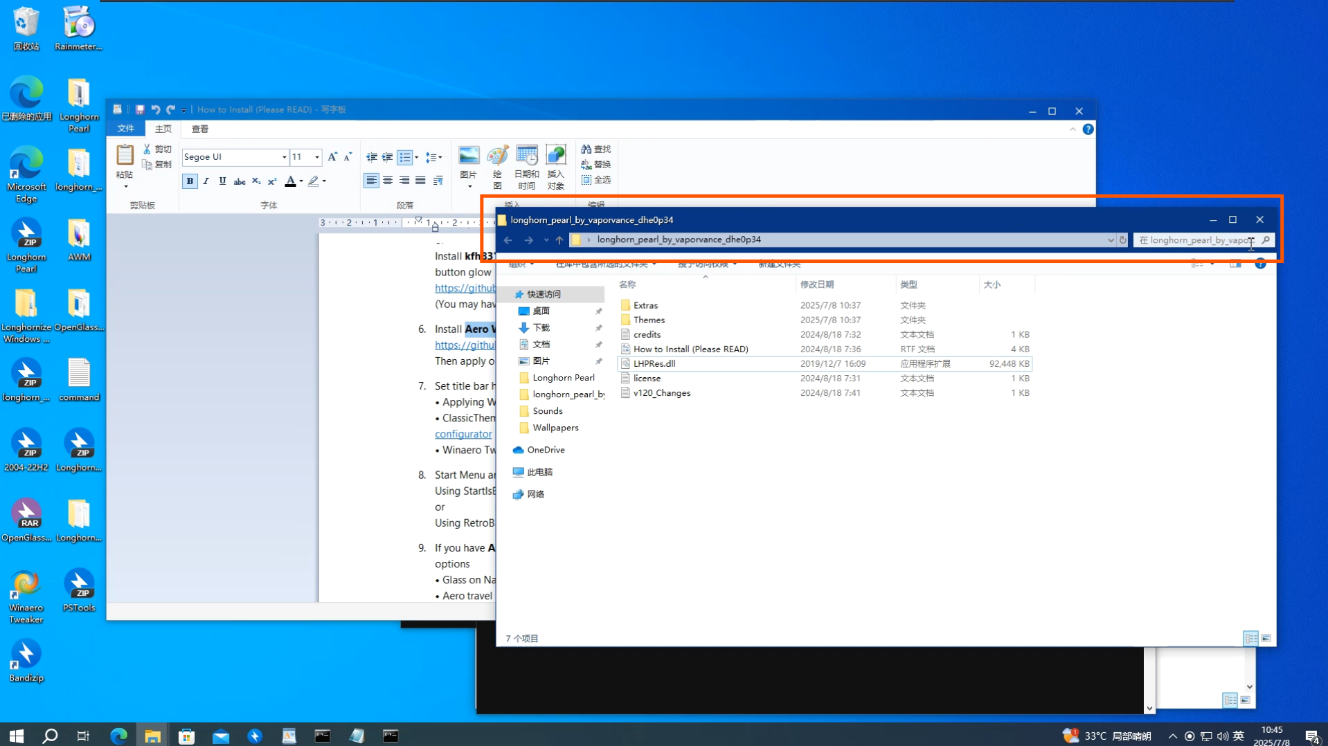Select 下载 in quick access pane
The height and width of the screenshot is (746, 1328).
pos(541,327)
